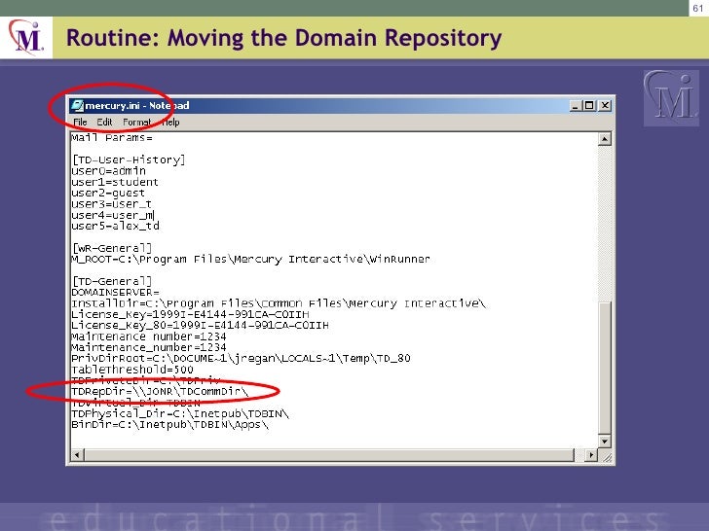Viewport: 709px width, 531px height.
Task: Click the line 'user5=alex_td'
Action: click(115, 226)
